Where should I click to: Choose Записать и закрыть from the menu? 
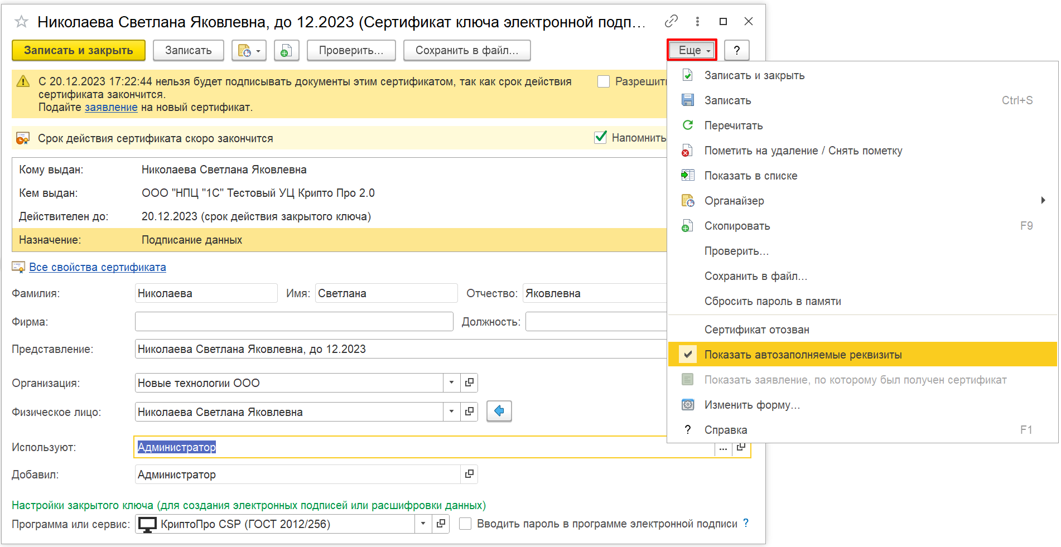click(x=862, y=75)
